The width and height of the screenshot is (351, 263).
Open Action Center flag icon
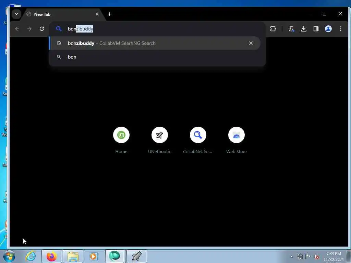pos(308,256)
